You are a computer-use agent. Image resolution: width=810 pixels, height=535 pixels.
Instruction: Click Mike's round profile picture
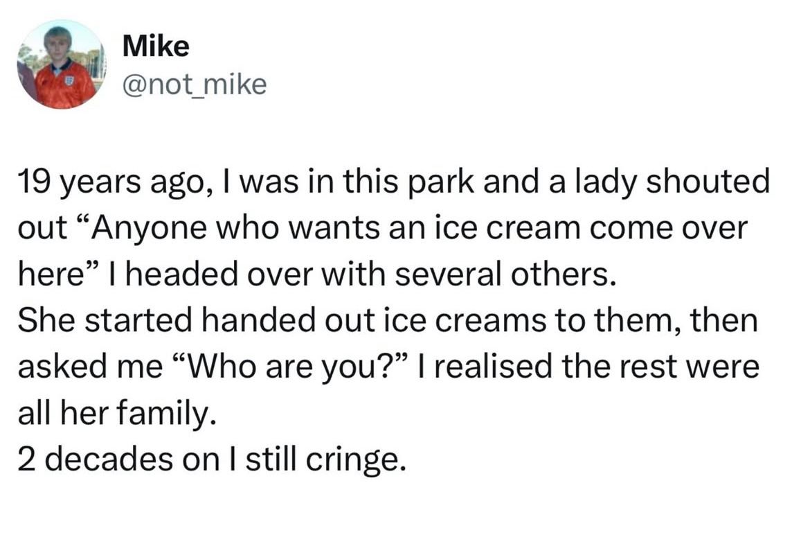(60, 64)
